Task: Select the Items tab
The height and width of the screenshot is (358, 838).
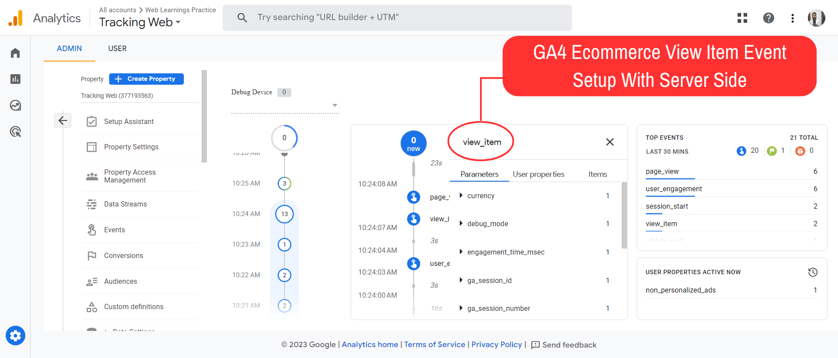Action: coord(597,174)
